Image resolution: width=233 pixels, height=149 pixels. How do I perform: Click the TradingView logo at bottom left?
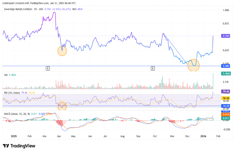(x=19, y=146)
